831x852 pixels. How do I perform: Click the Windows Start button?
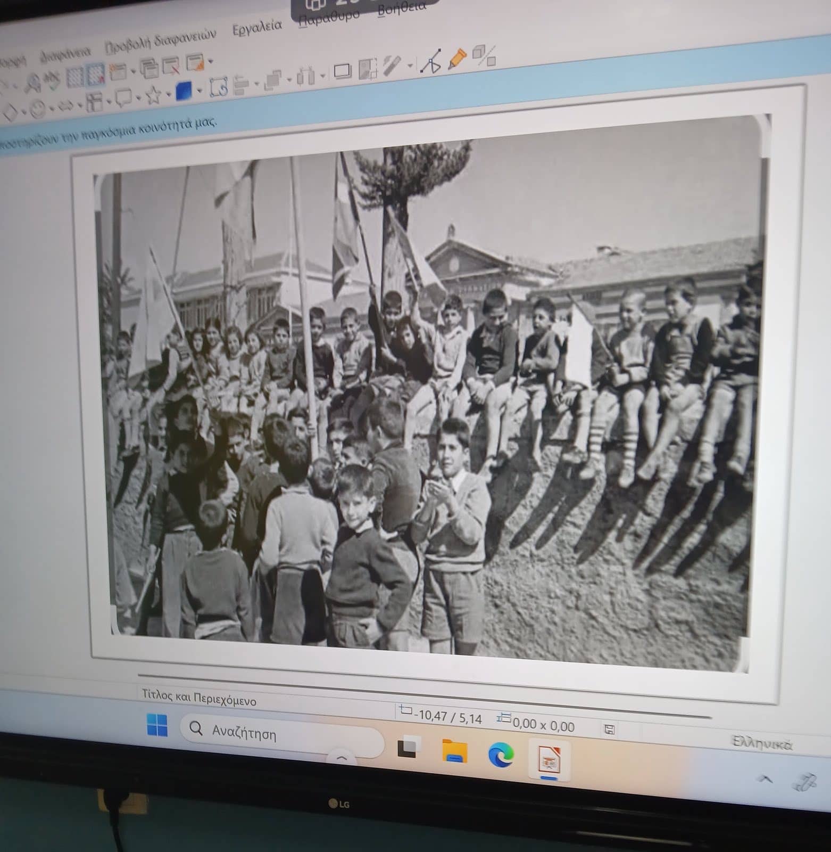click(x=157, y=726)
